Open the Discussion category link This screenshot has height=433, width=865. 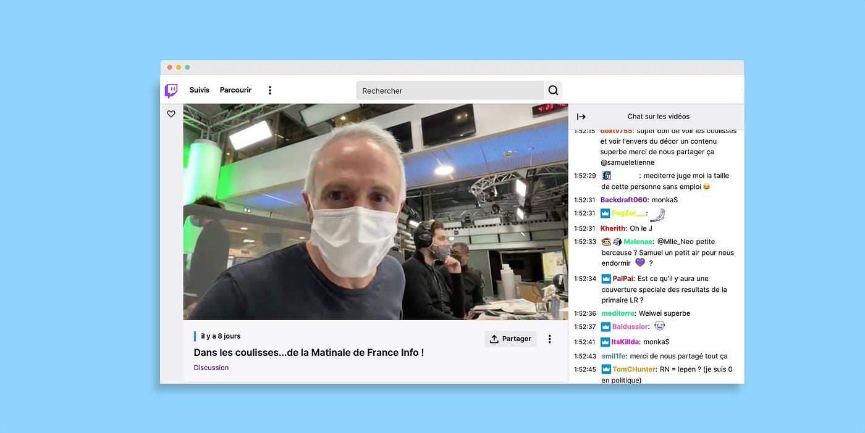click(x=211, y=368)
